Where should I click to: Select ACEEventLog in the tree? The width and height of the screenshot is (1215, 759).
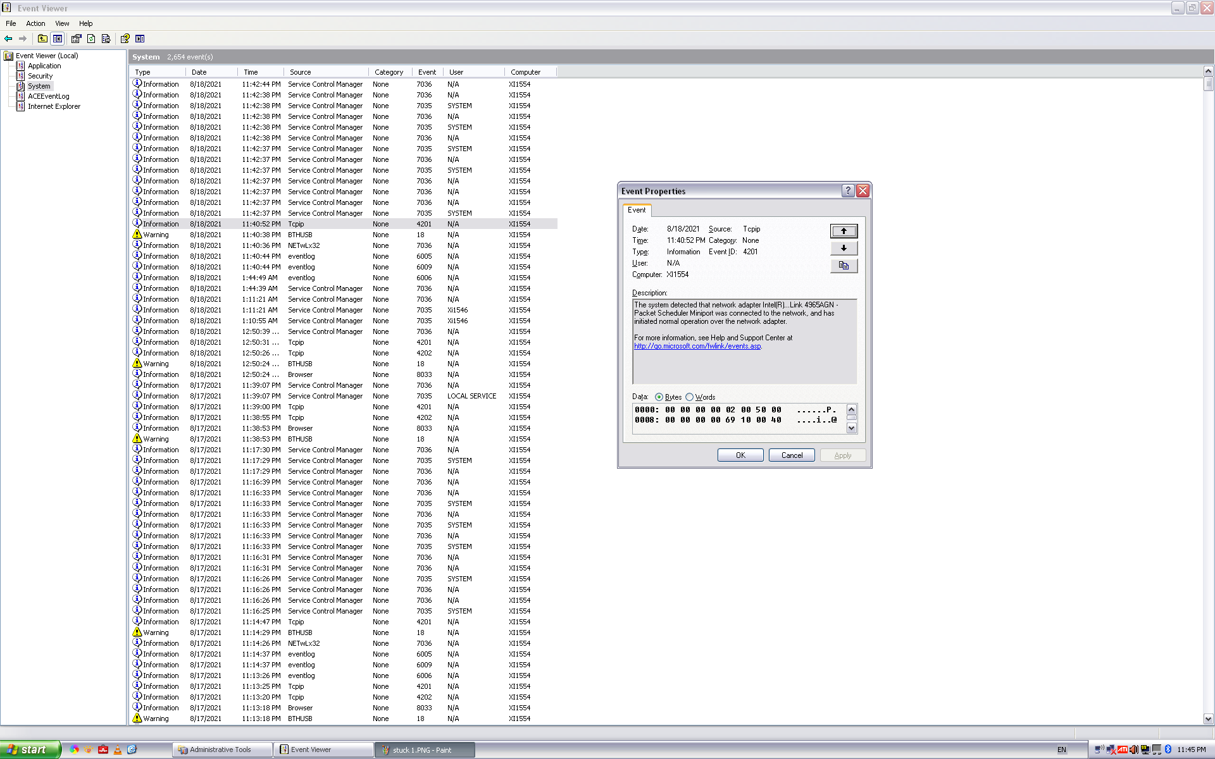pos(48,96)
